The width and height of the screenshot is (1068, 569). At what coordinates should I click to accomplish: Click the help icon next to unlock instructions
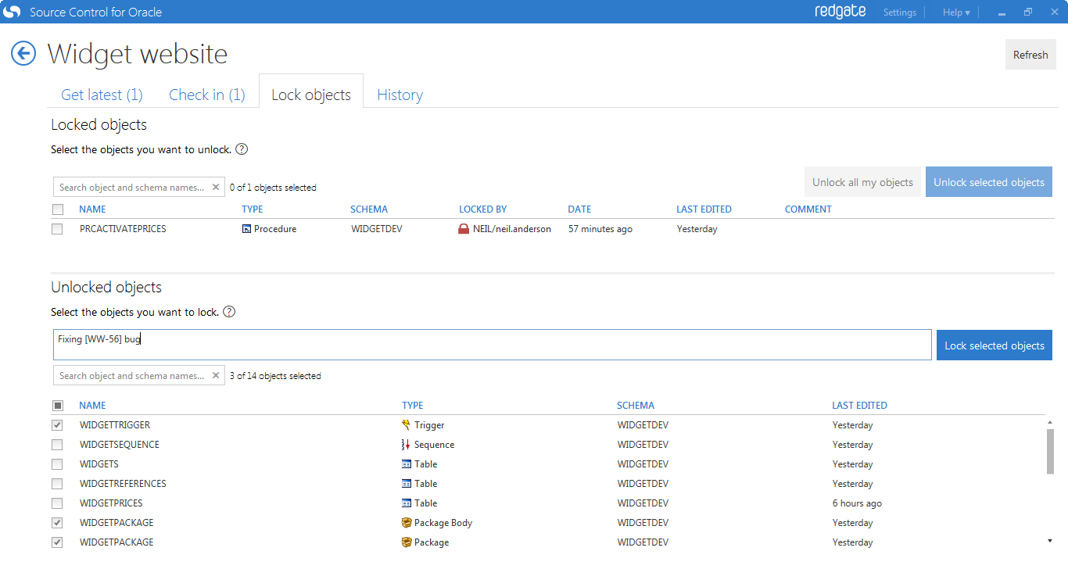coord(242,149)
